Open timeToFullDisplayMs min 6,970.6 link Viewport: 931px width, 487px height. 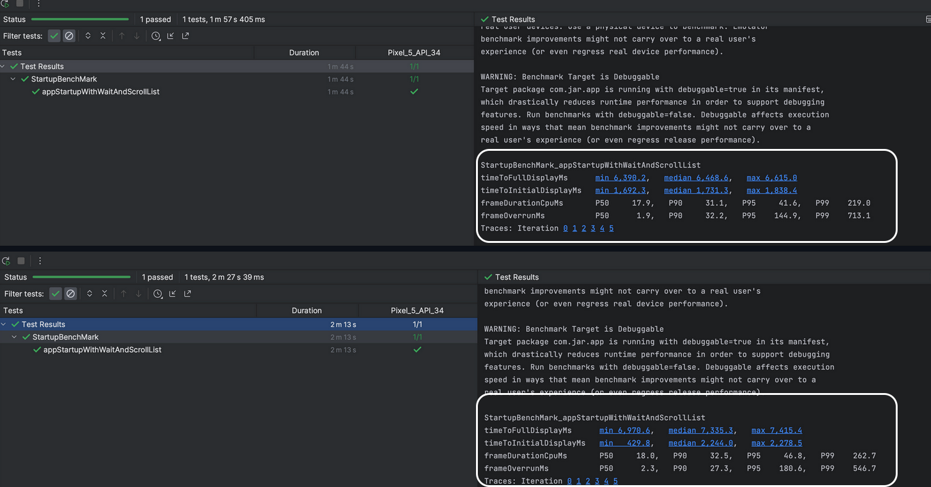pyautogui.click(x=625, y=430)
